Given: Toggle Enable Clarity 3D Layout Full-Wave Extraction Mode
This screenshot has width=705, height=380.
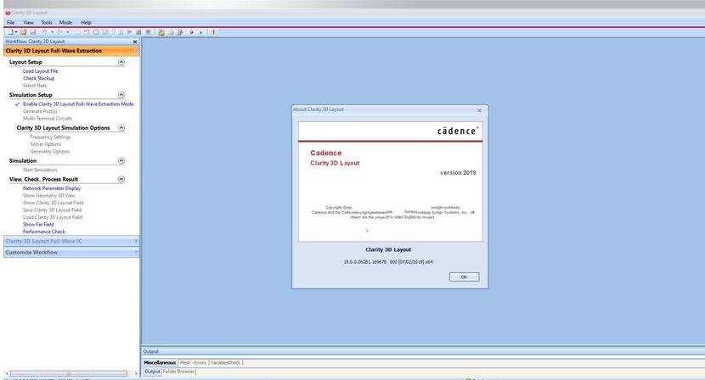Looking at the screenshot, I should (x=78, y=103).
